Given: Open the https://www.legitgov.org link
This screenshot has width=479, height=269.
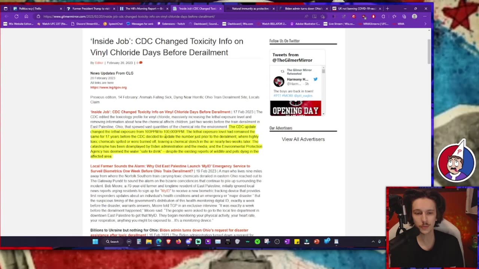Looking at the screenshot, I should (x=109, y=87).
